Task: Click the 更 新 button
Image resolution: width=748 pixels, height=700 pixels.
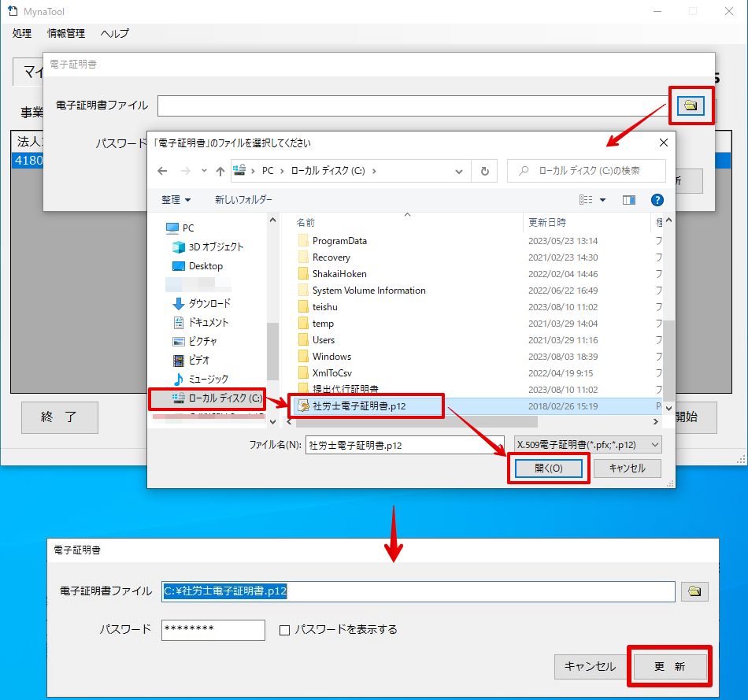Action: 669,666
